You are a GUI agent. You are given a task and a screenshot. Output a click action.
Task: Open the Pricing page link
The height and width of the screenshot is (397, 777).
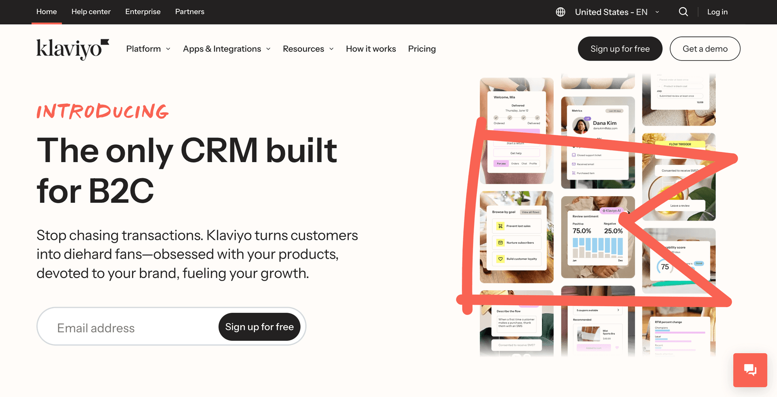coord(422,49)
